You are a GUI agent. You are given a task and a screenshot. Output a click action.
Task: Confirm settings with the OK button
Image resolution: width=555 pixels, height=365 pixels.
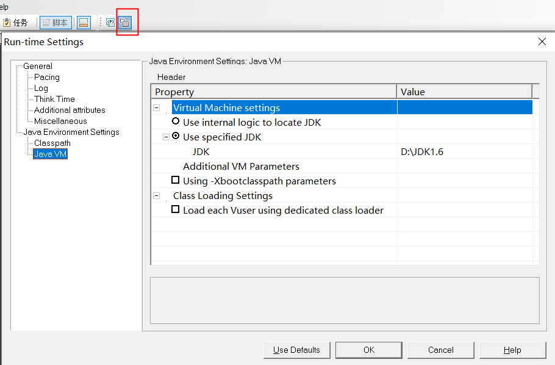coord(369,350)
